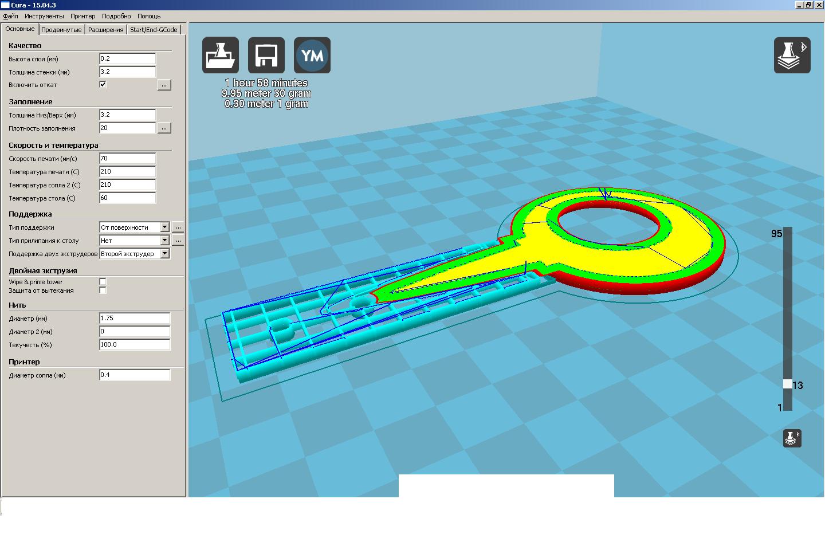The width and height of the screenshot is (825, 550).
Task: Toggle the Включить откат checkbox
Action: pyautogui.click(x=103, y=85)
